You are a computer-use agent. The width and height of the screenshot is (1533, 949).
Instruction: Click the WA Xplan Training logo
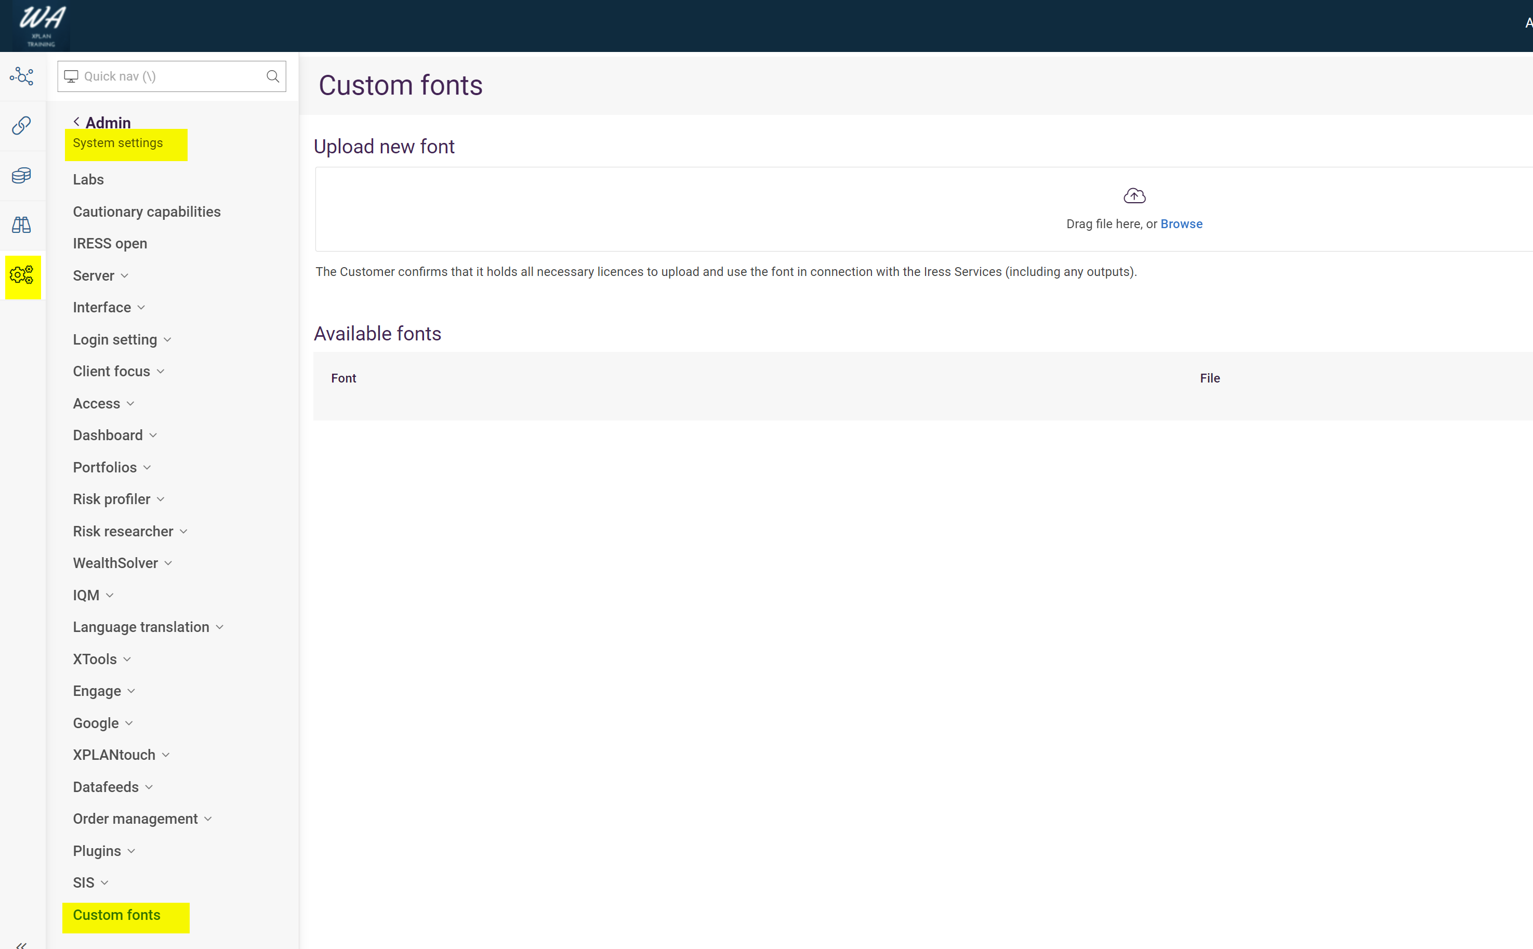click(x=42, y=25)
